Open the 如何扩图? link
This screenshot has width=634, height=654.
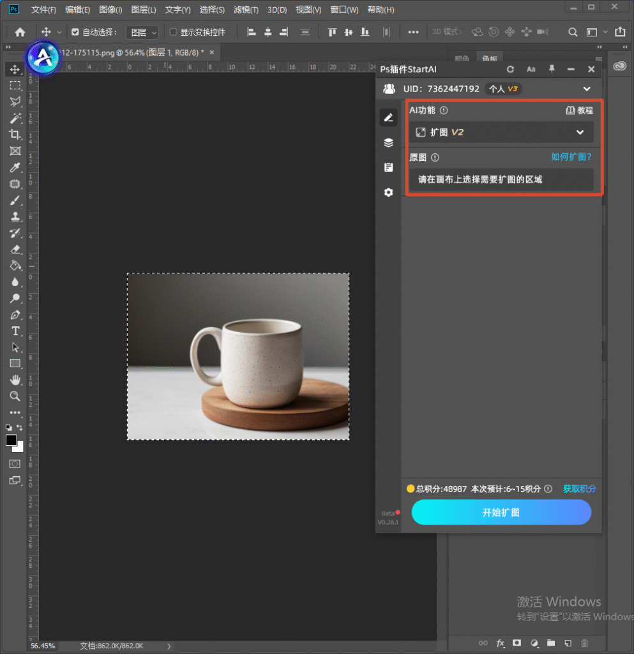point(571,157)
